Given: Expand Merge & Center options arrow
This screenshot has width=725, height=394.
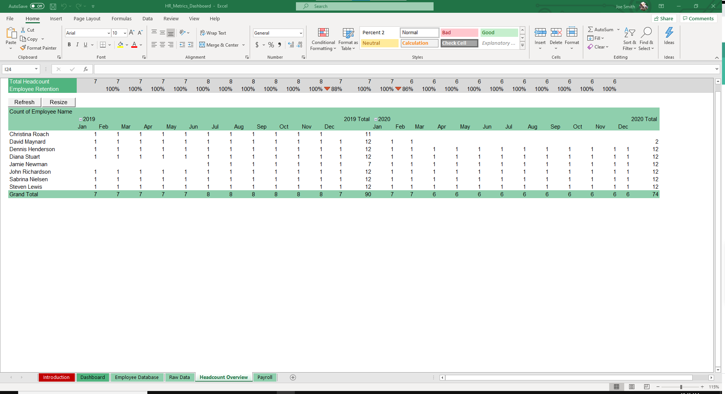Looking at the screenshot, I should click(x=244, y=45).
